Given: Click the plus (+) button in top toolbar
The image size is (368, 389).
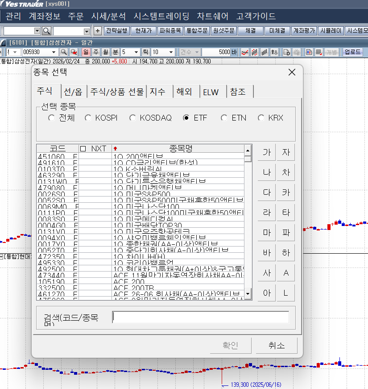Looking at the screenshot, I should 98,31.
